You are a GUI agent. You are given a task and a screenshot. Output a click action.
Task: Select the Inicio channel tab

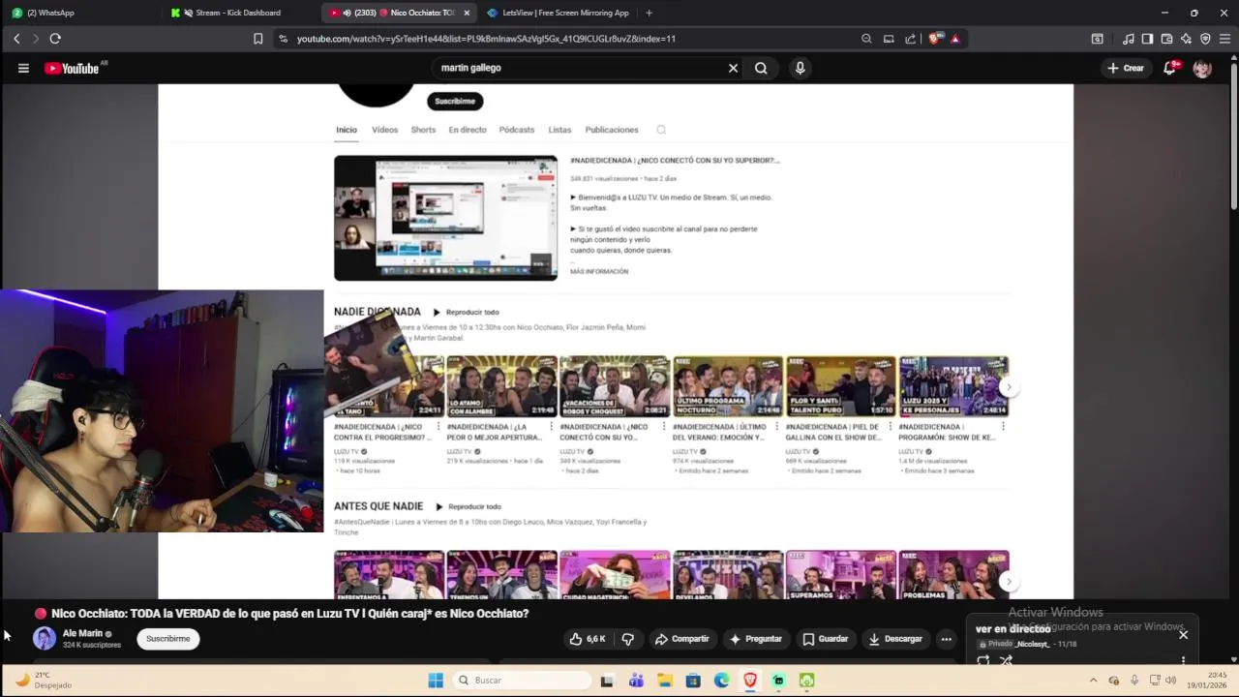(347, 130)
